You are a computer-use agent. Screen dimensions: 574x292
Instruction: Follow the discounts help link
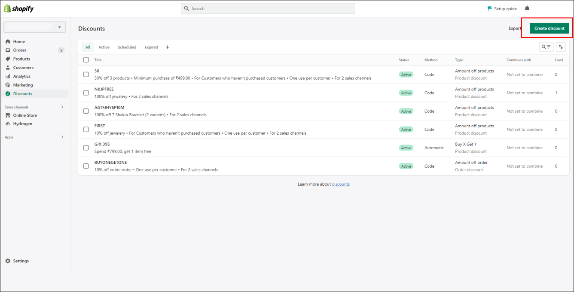click(x=341, y=184)
